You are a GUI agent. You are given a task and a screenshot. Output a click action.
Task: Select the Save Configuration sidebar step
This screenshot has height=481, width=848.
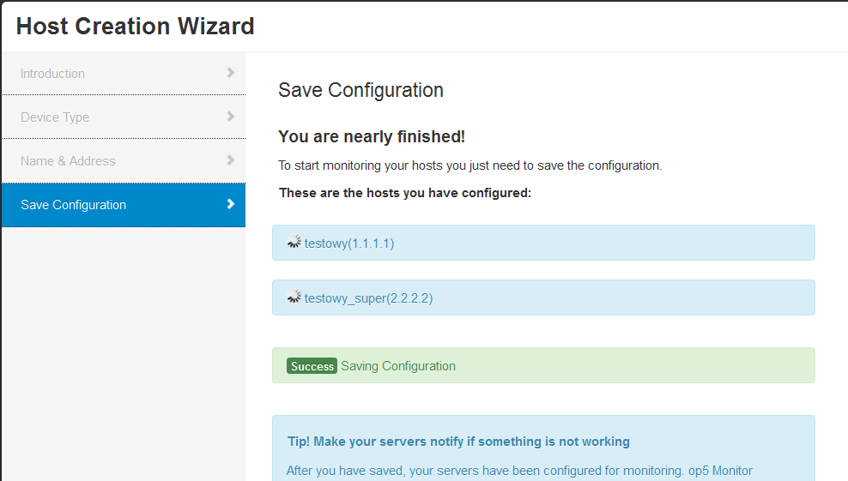click(74, 205)
